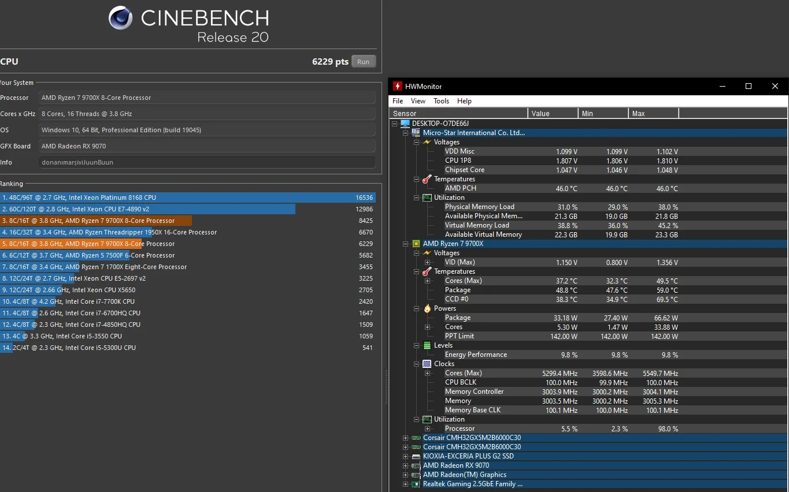This screenshot has height=492, width=789.
Task: Open the View menu in HWMonitor
Action: 418,101
